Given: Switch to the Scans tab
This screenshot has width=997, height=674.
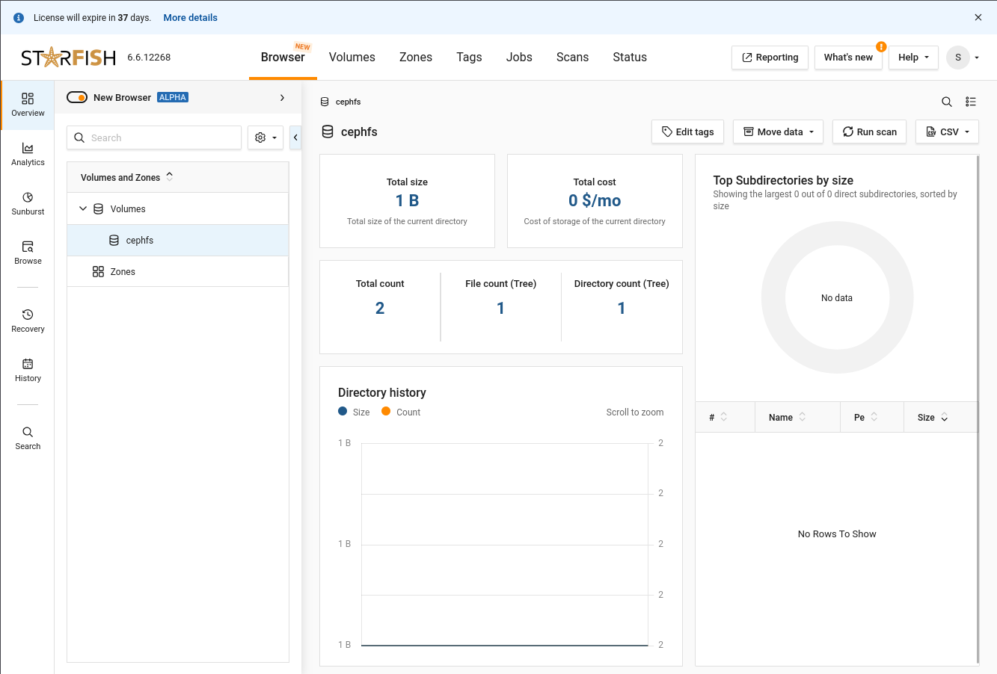Looking at the screenshot, I should 572,58.
